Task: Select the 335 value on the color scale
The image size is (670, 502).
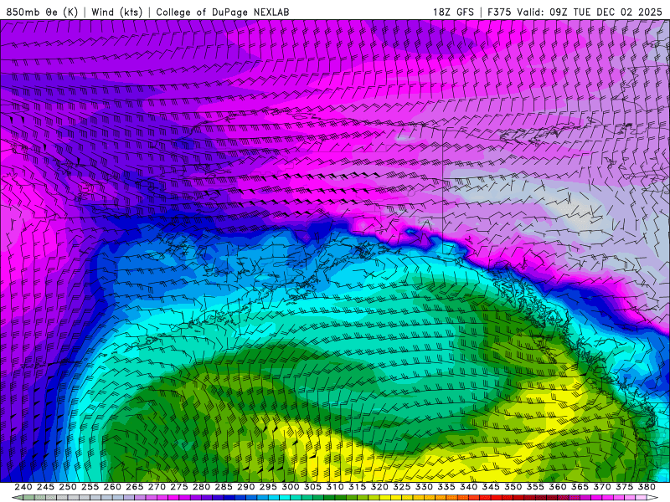Action: click(446, 487)
